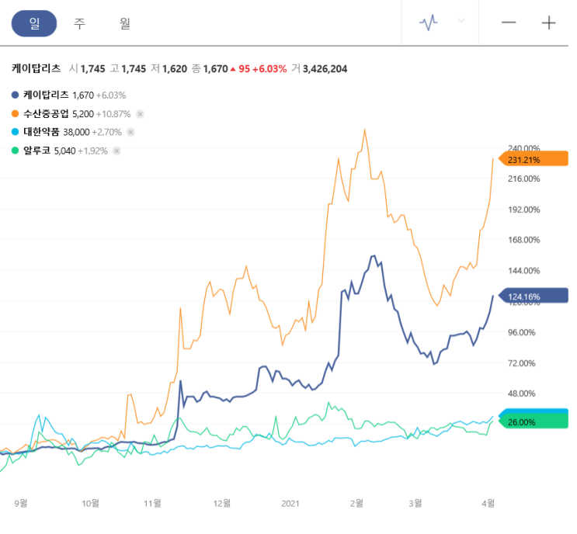Click the 10월 date axis label
The image size is (577, 534).
pos(90,503)
